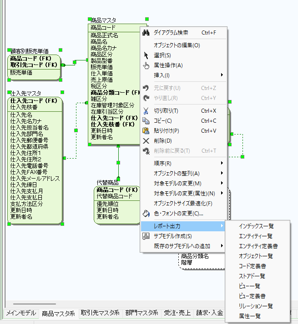Expand the 挿入(I) submenu arrow
298x324 pixels.
(222, 75)
